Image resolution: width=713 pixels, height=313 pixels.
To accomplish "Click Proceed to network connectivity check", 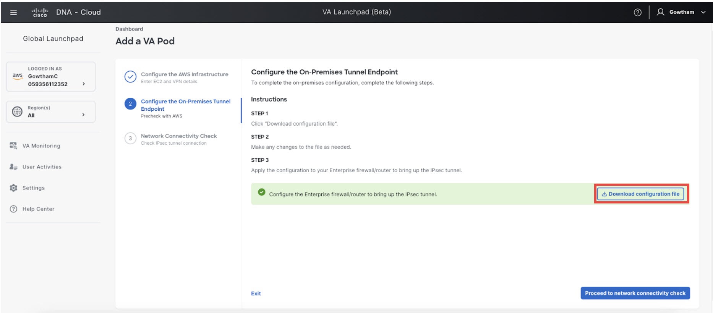I will pyautogui.click(x=635, y=293).
